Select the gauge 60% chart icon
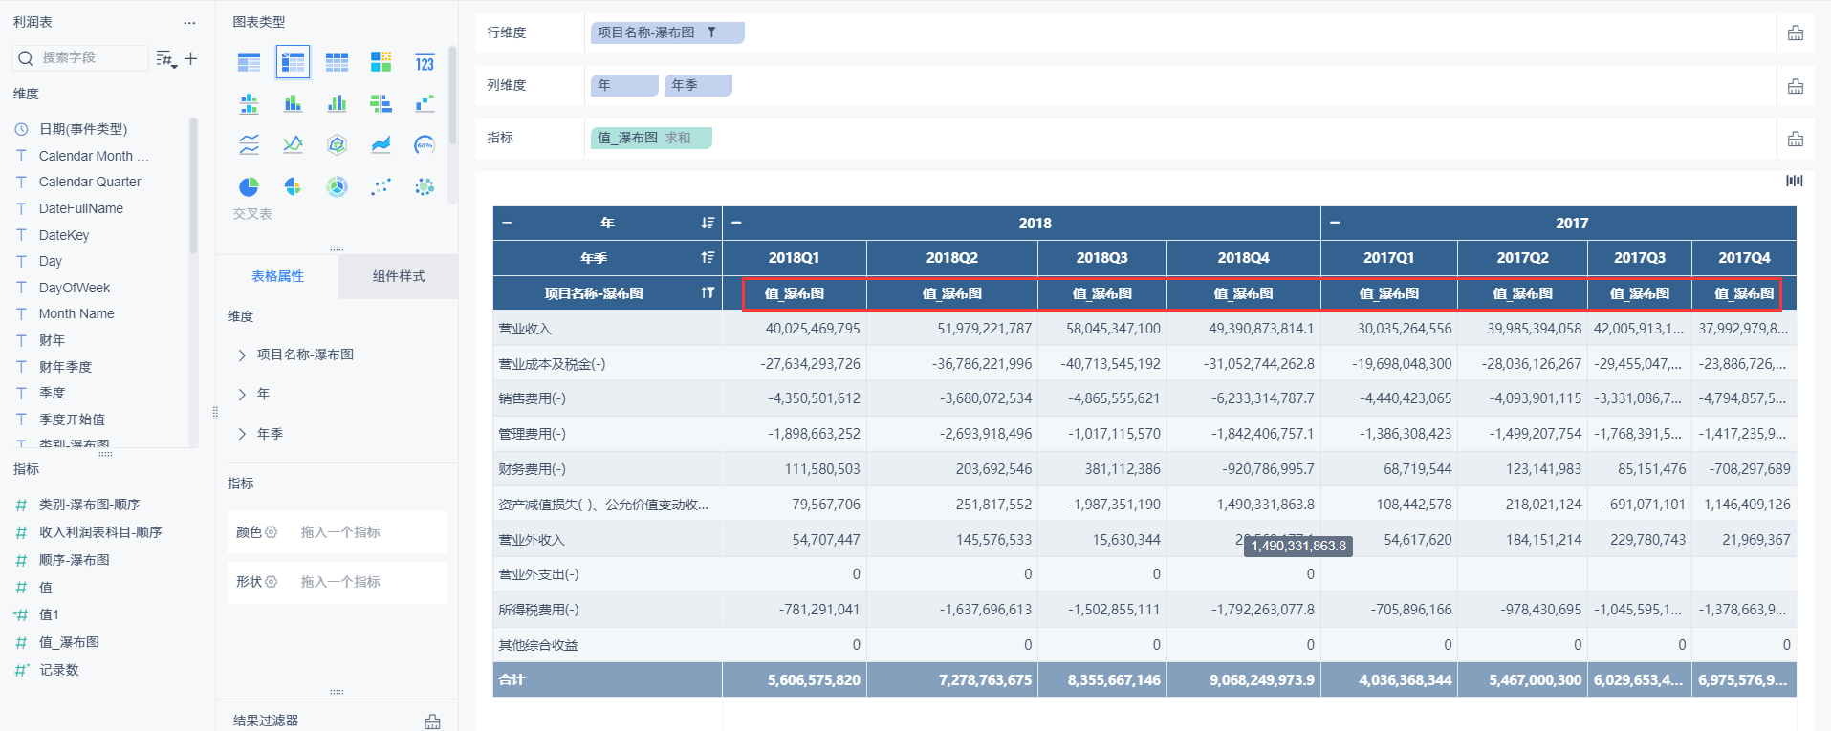The image size is (1831, 731). pyautogui.click(x=425, y=145)
